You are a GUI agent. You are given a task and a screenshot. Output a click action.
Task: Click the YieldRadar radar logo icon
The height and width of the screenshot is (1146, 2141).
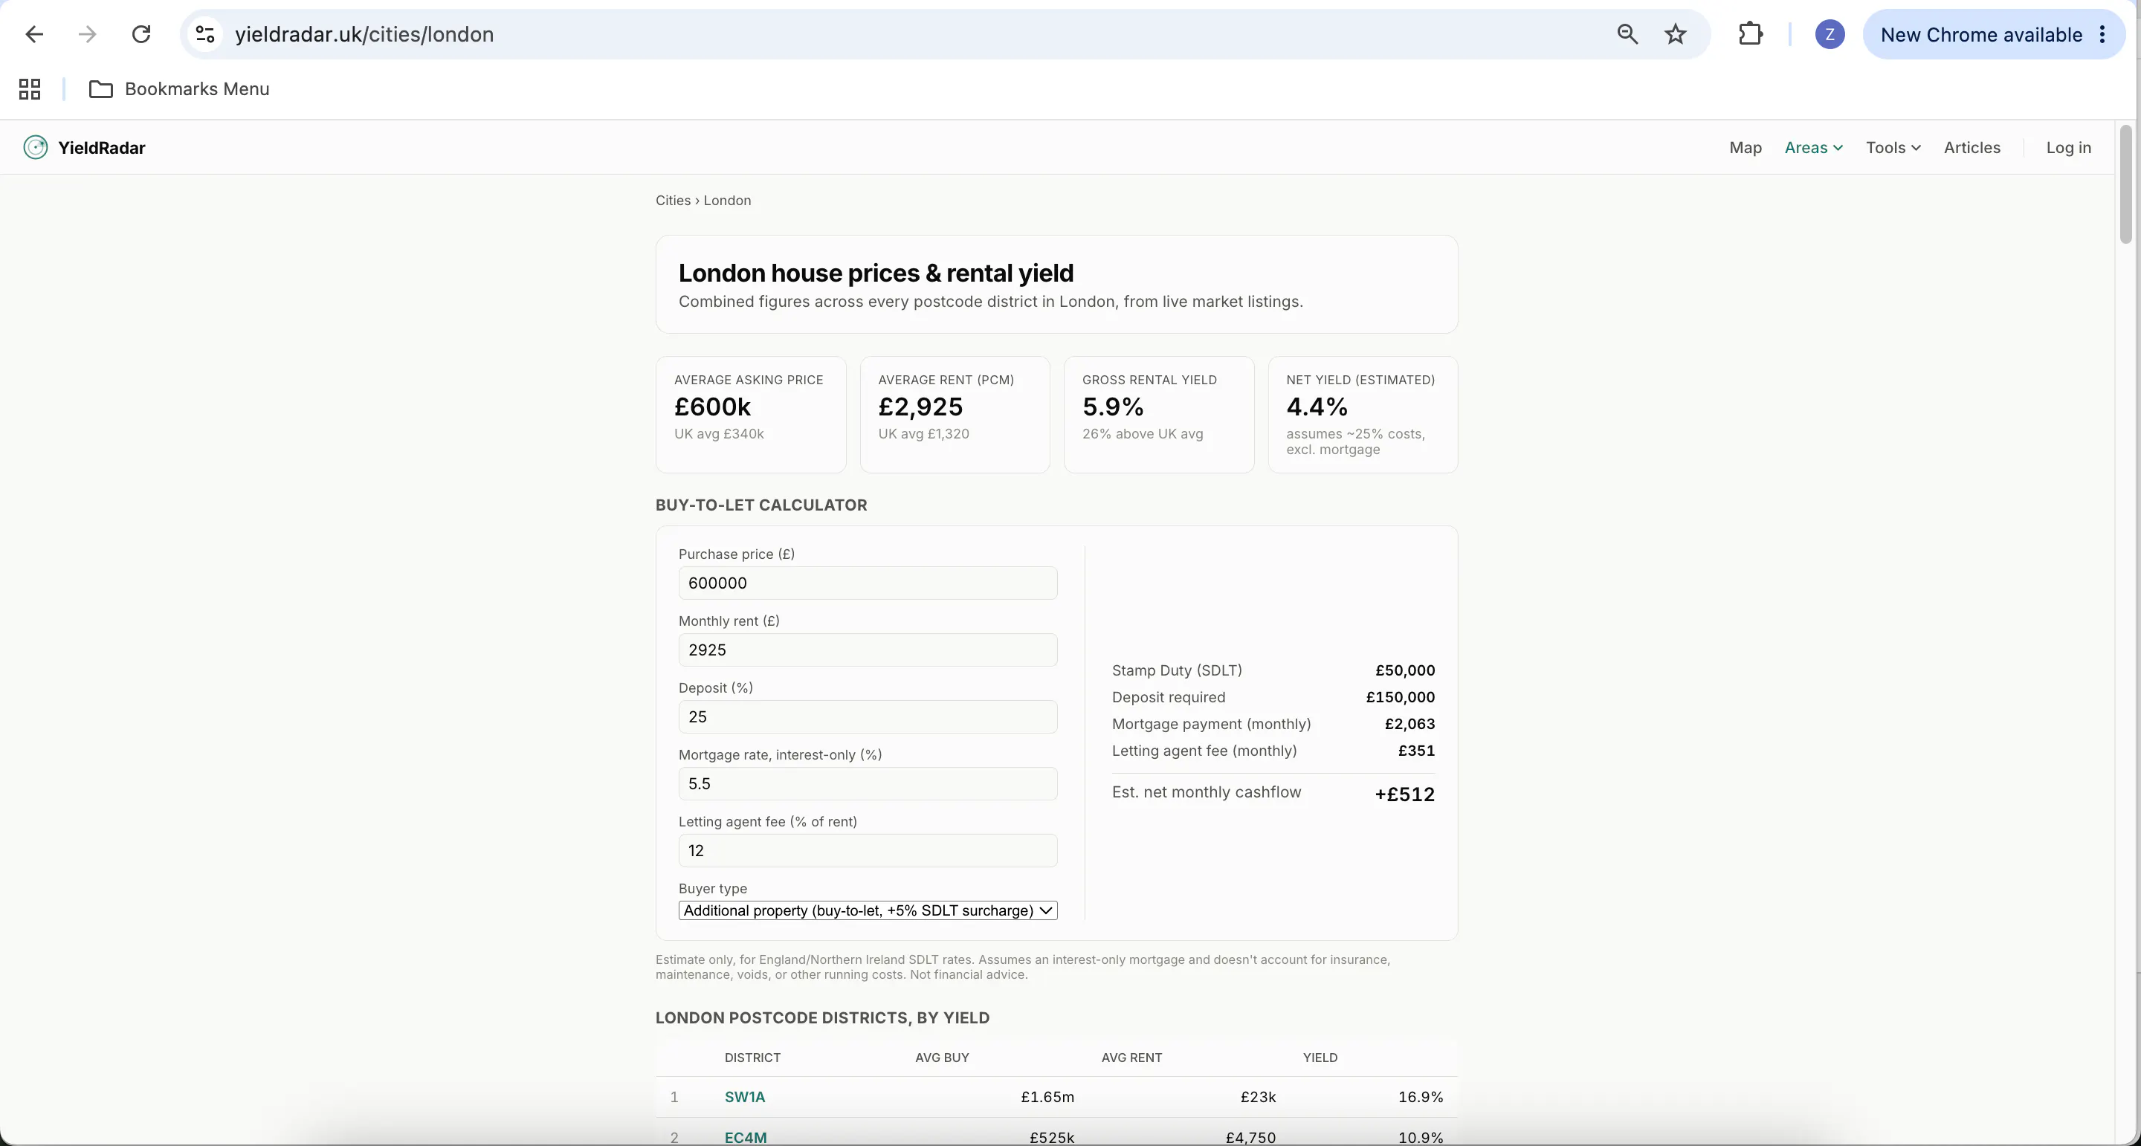35,148
